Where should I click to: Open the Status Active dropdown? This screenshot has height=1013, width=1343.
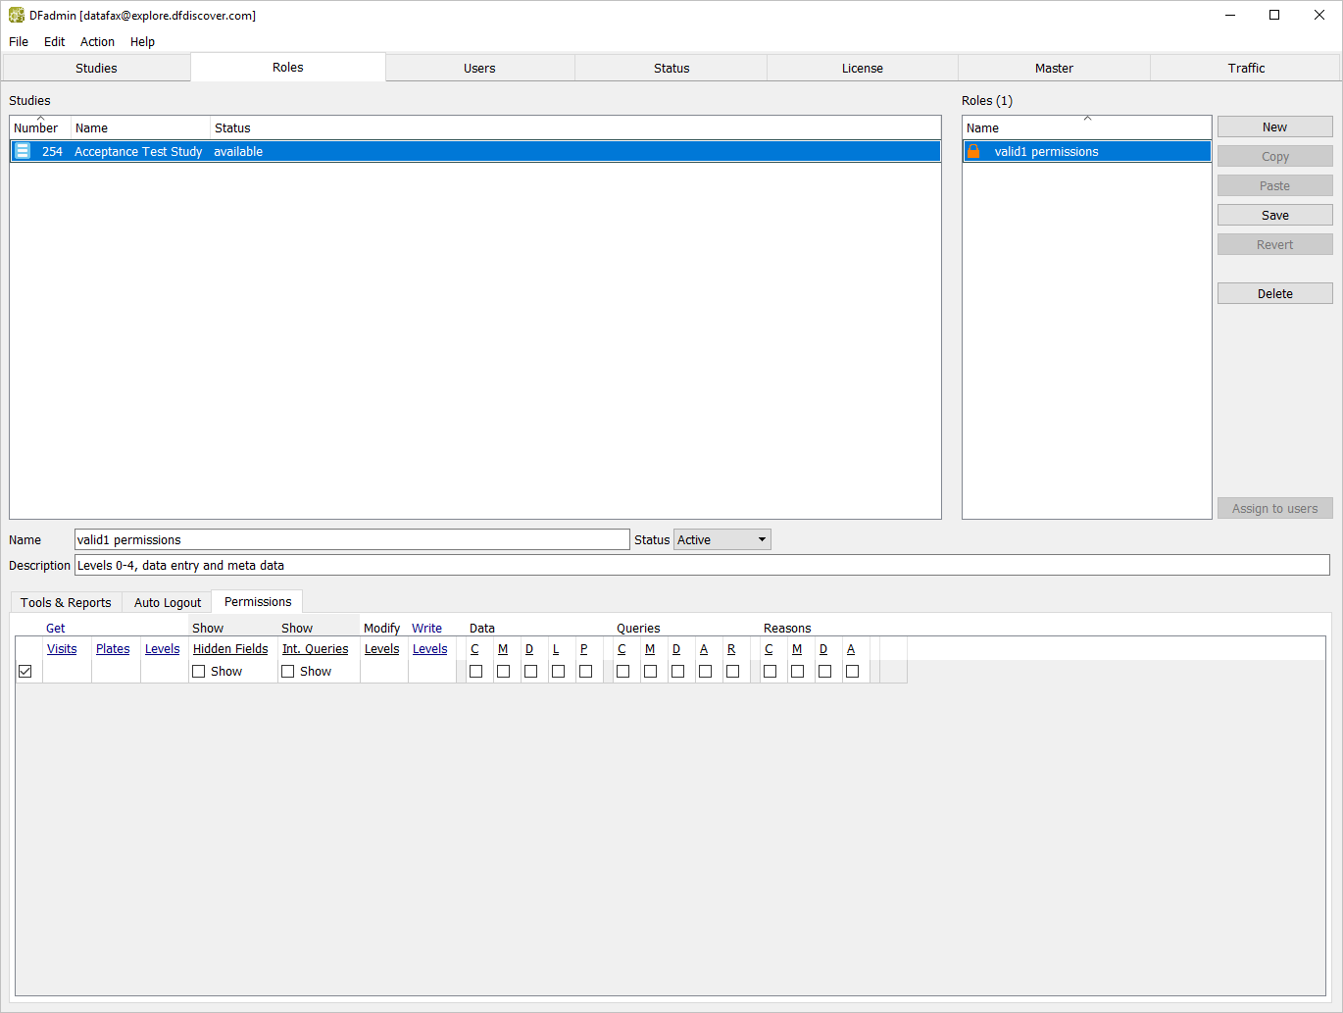pyautogui.click(x=721, y=540)
